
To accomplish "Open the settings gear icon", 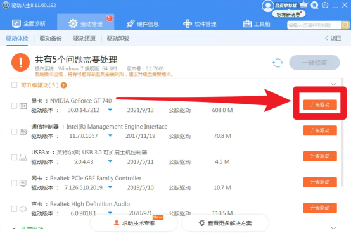I will [325, 5].
